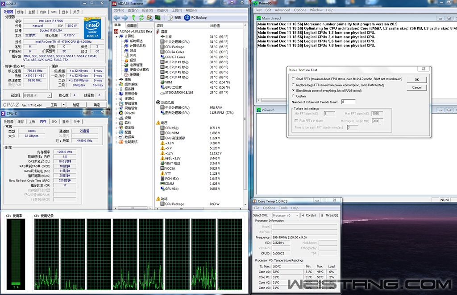Click 操作系统 Windows flag icon in AIDA64
457x295 pixels.
(x=121, y=84)
